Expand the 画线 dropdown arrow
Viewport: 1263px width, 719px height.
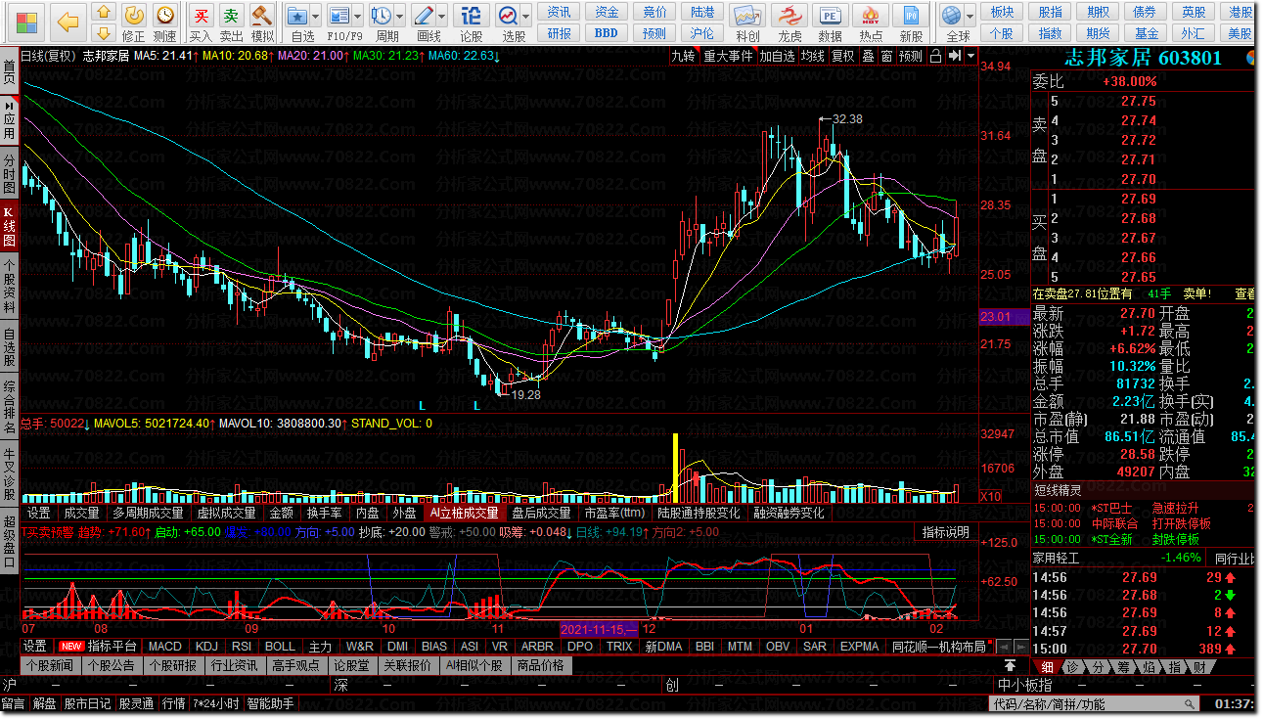441,17
